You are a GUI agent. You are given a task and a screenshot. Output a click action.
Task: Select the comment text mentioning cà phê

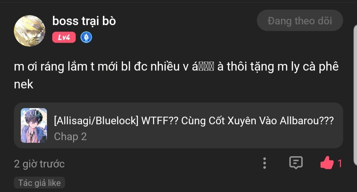(x=176, y=75)
